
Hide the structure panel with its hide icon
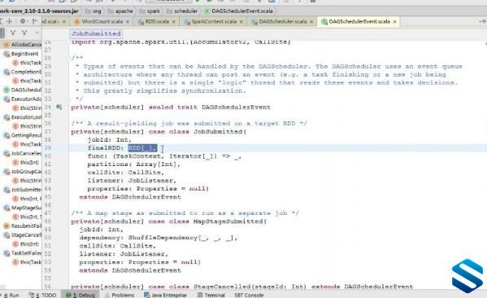coord(35,21)
